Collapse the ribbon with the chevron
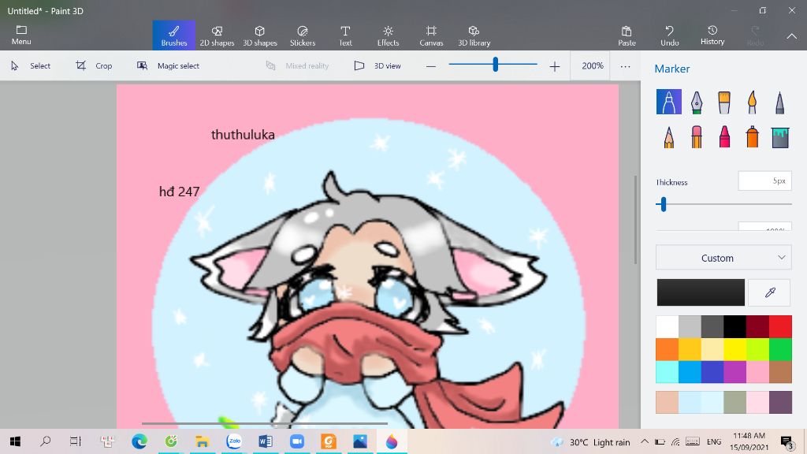 pos(791,36)
